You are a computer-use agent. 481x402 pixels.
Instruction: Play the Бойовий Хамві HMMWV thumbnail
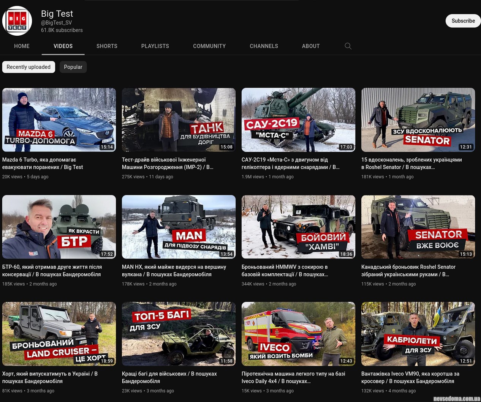pyautogui.click(x=298, y=227)
